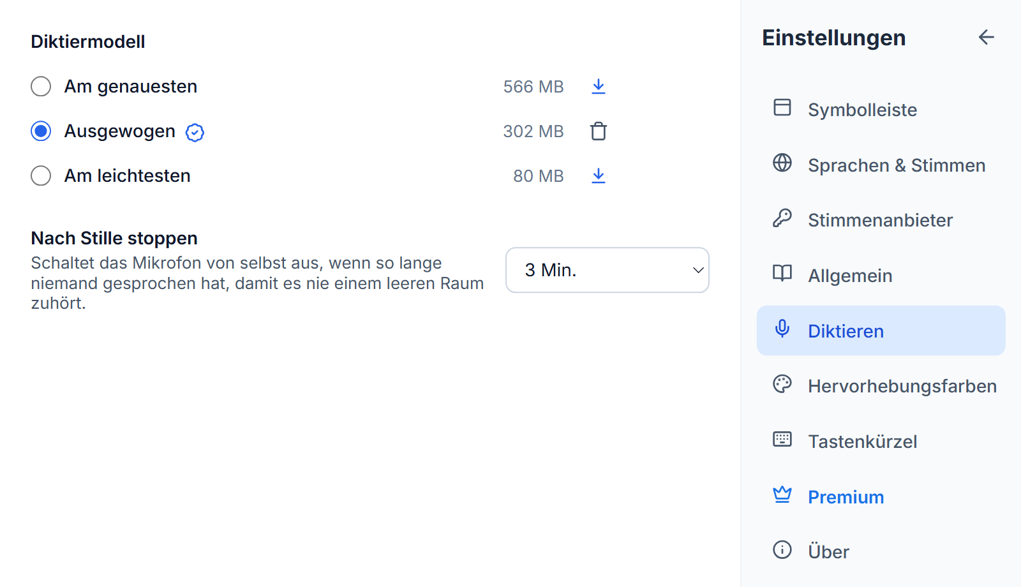
Task: Click the palette icon for Hervorhebungsfarben
Action: (782, 383)
